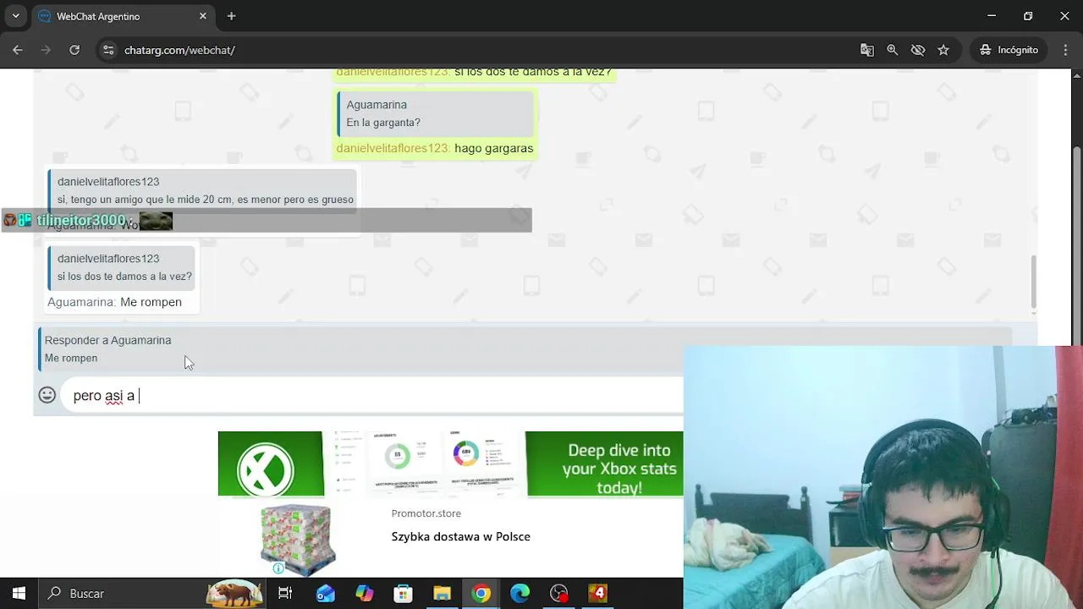Open a new browser tab
Image resolution: width=1083 pixels, height=609 pixels.
coord(231,16)
